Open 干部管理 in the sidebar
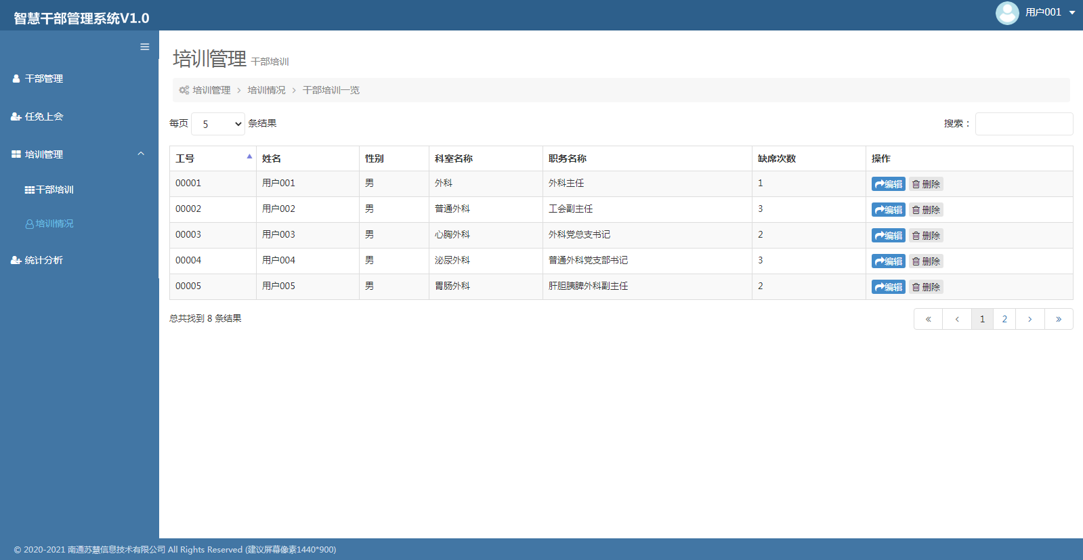Screen dimensions: 1083x560 tap(44, 79)
